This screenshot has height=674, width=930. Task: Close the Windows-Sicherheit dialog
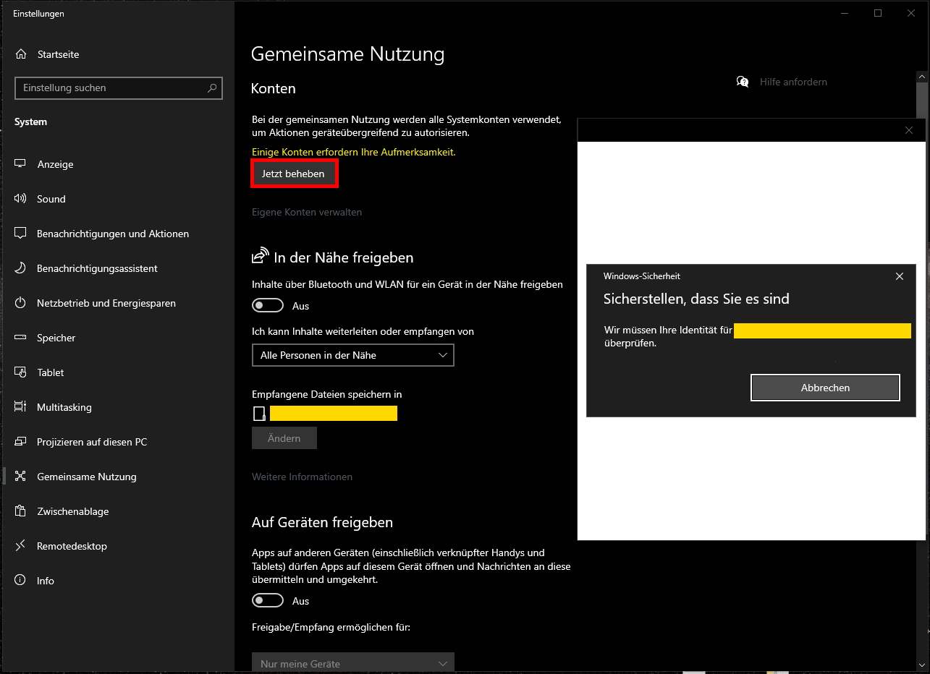900,276
